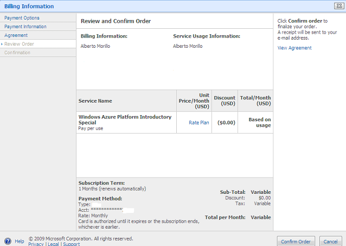The image size is (346, 246).
Task: Open the Support link
Action: [72, 244]
